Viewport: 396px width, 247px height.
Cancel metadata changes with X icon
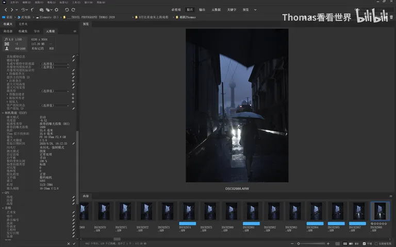point(69,244)
